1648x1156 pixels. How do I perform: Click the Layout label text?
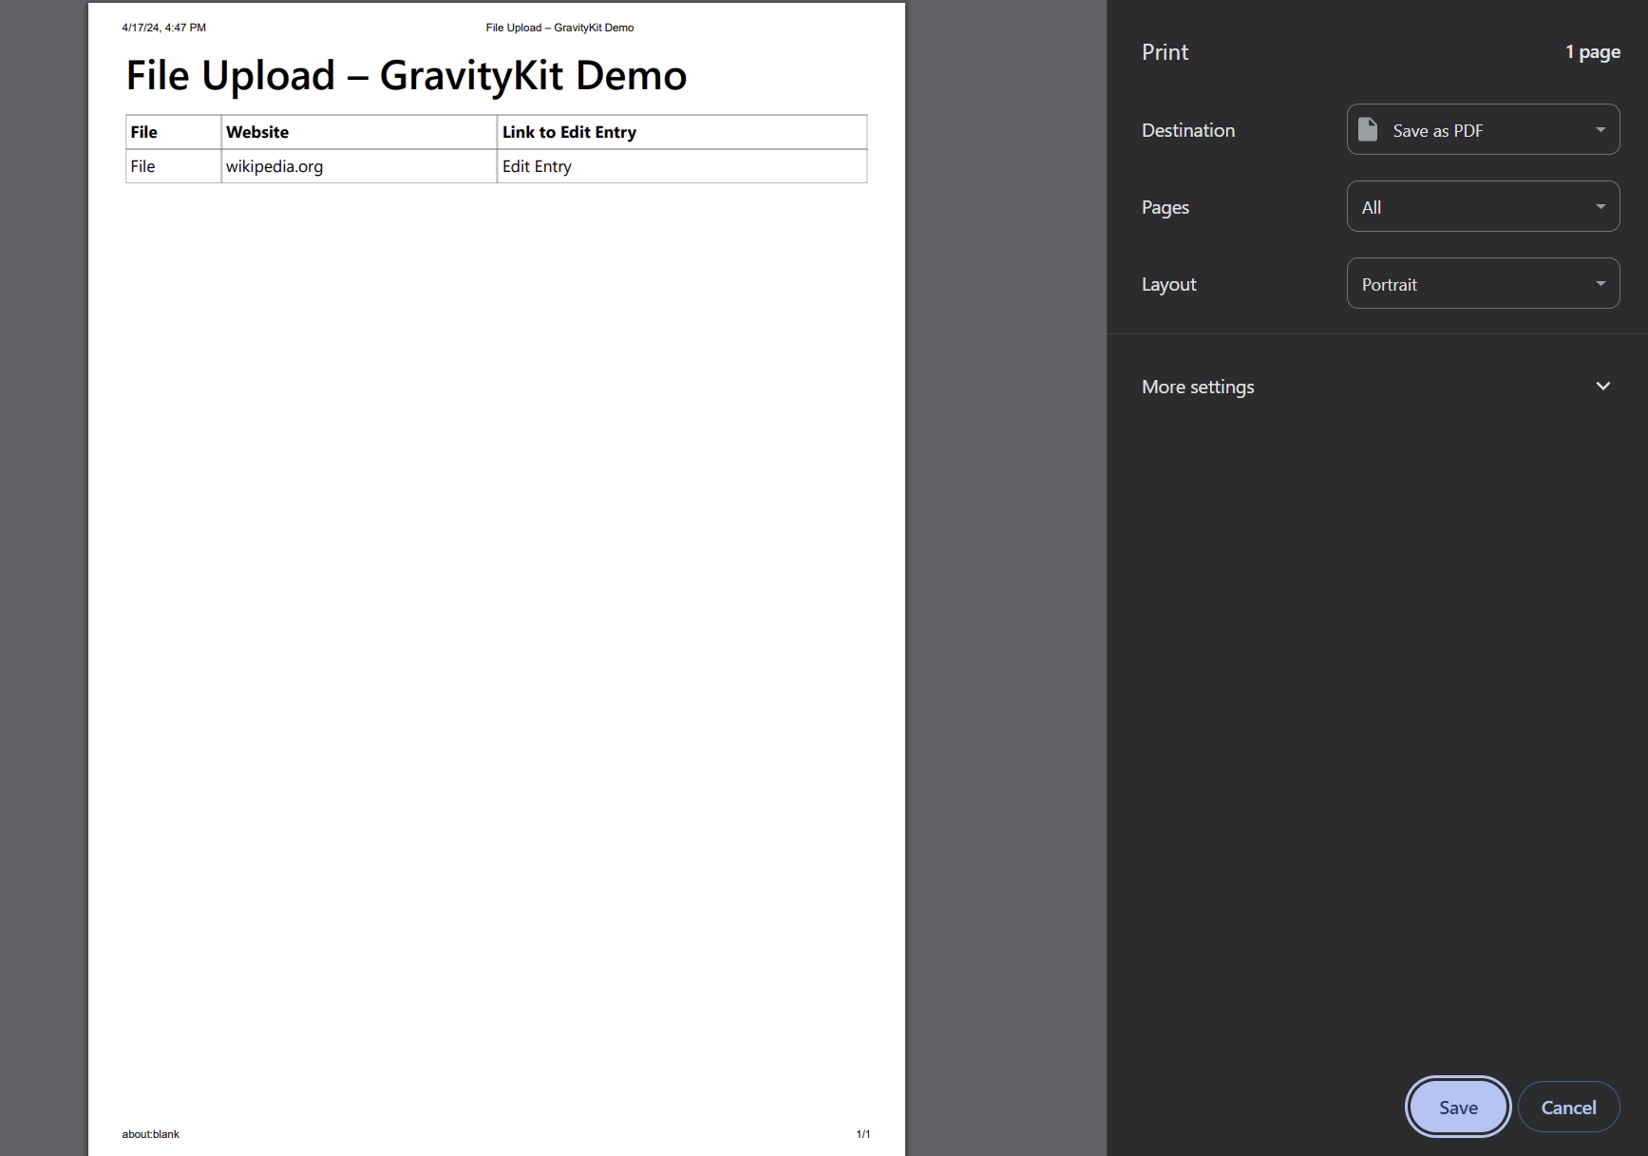coord(1168,284)
